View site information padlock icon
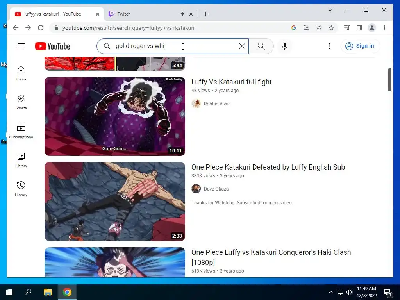 [x=56, y=28]
